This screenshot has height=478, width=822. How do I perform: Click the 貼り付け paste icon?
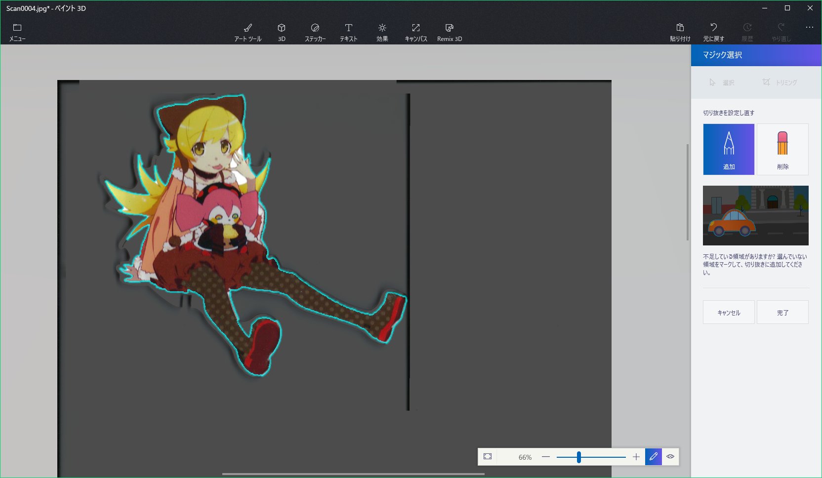(x=680, y=32)
